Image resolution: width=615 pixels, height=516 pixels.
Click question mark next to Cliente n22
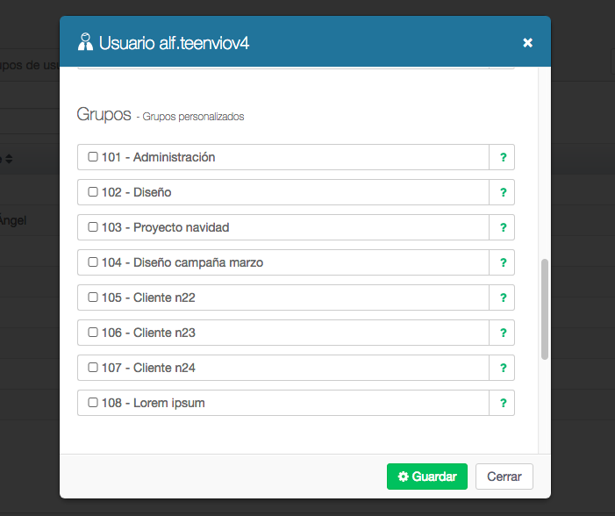(503, 297)
